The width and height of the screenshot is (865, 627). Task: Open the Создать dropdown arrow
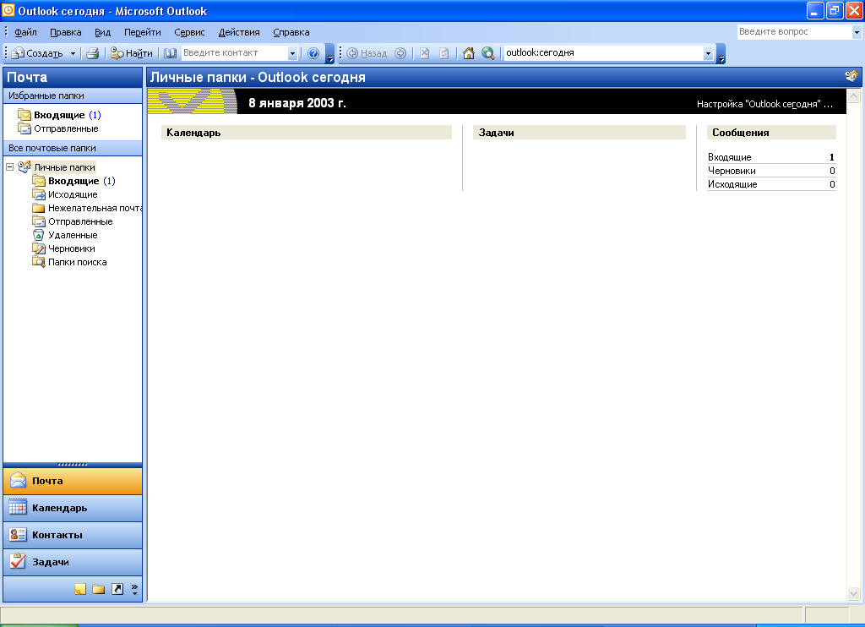[x=73, y=53]
